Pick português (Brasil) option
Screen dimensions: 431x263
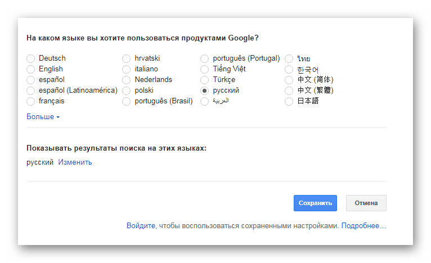(x=126, y=101)
